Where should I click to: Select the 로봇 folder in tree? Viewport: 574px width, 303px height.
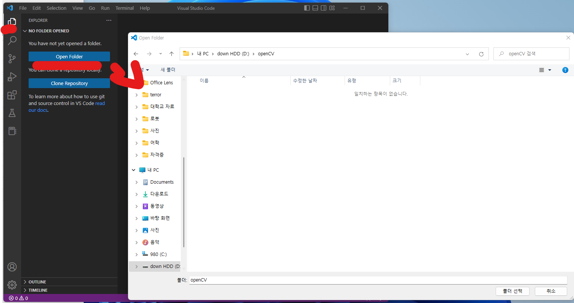[x=154, y=119]
